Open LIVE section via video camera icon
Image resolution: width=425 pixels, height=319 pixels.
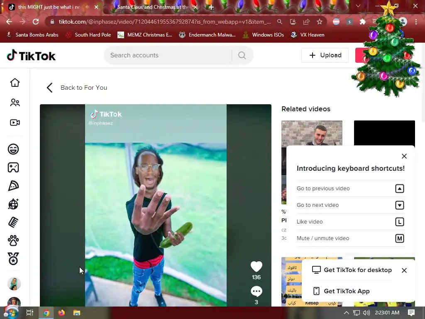[x=15, y=123]
